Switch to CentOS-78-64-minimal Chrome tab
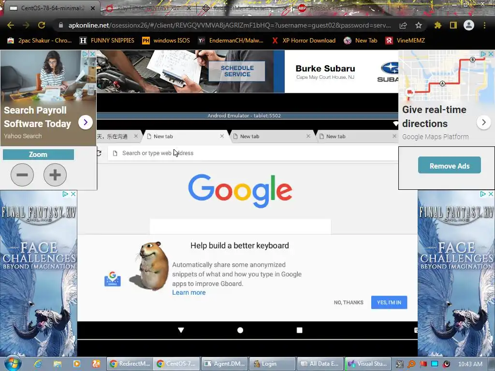 click(52, 8)
